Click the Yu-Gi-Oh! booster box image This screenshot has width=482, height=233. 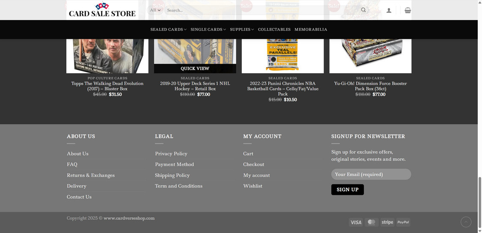(x=370, y=56)
